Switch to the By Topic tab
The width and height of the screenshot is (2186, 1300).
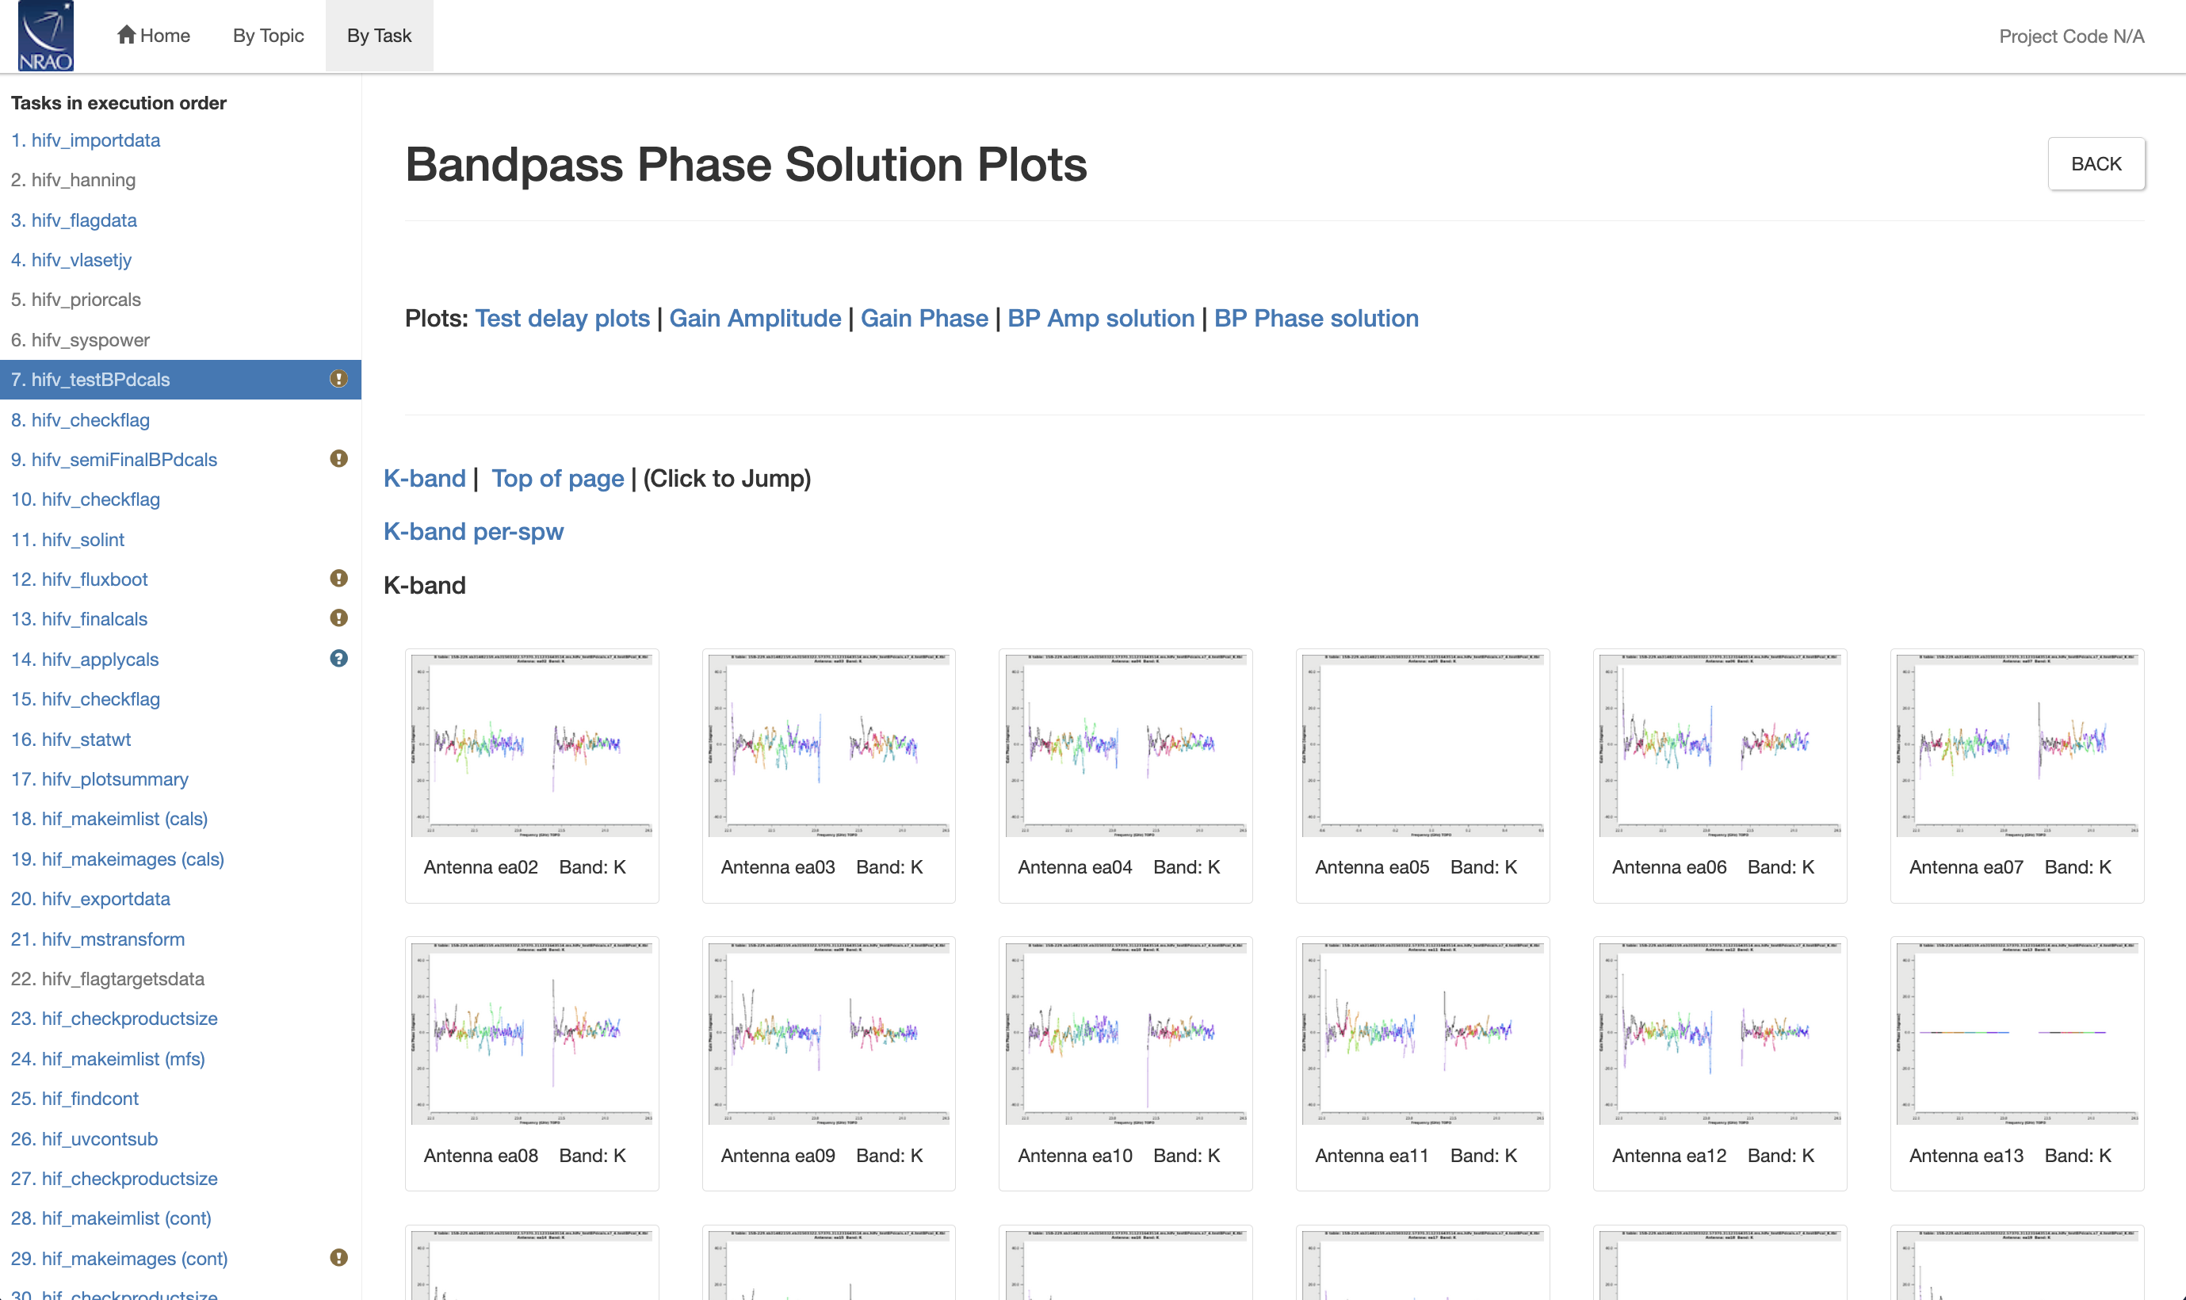(x=268, y=36)
